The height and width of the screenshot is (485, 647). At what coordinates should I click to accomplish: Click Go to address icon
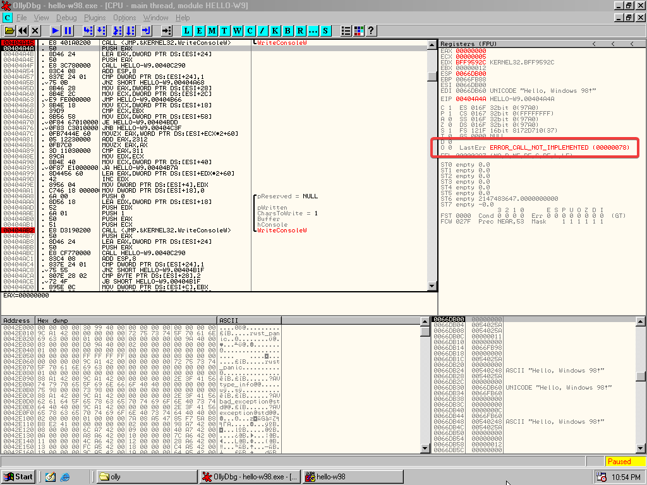(166, 31)
